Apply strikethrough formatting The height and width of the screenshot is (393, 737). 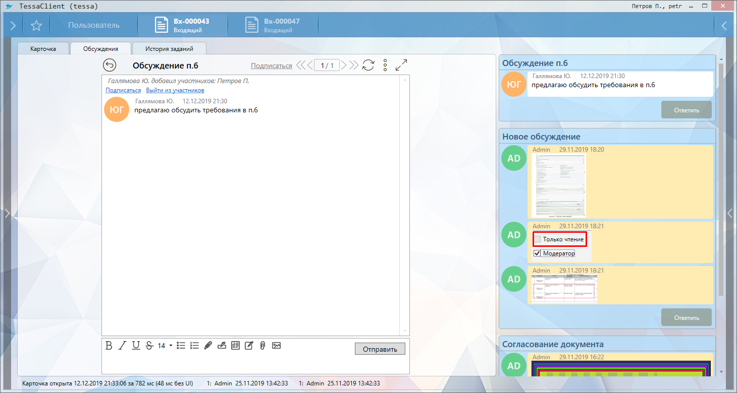(x=149, y=346)
